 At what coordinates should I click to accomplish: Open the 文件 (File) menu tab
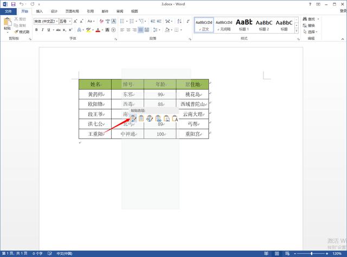(8, 11)
